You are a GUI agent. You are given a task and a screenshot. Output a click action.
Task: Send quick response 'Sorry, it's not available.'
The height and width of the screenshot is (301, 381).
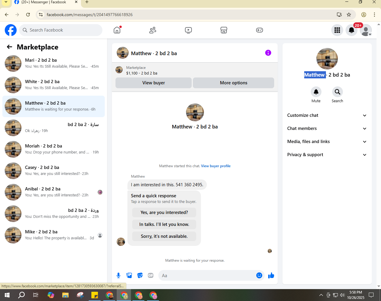pos(164,236)
